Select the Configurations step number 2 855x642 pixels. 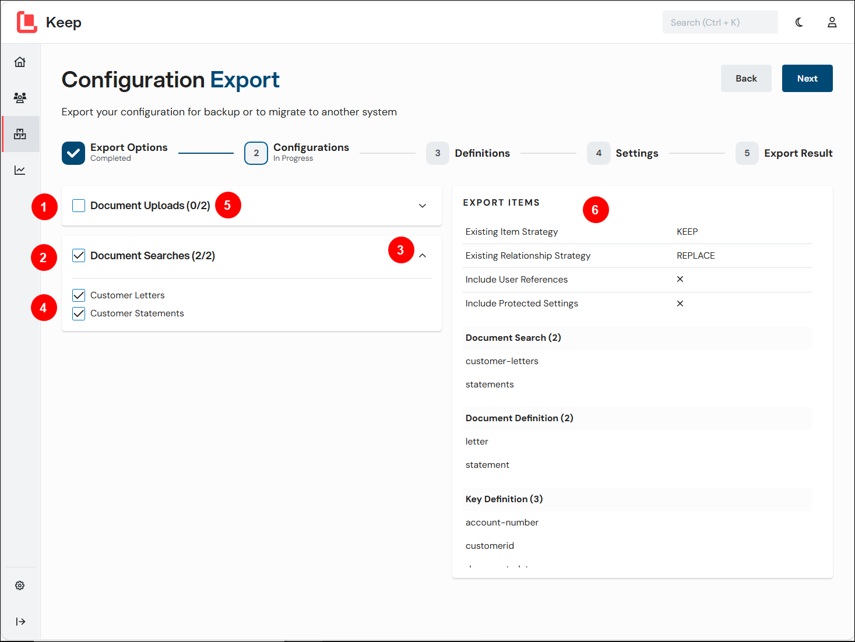(x=256, y=153)
